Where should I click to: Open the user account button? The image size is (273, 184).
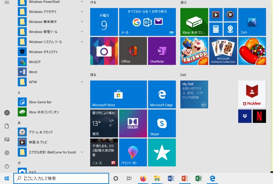pyautogui.click(x=7, y=113)
